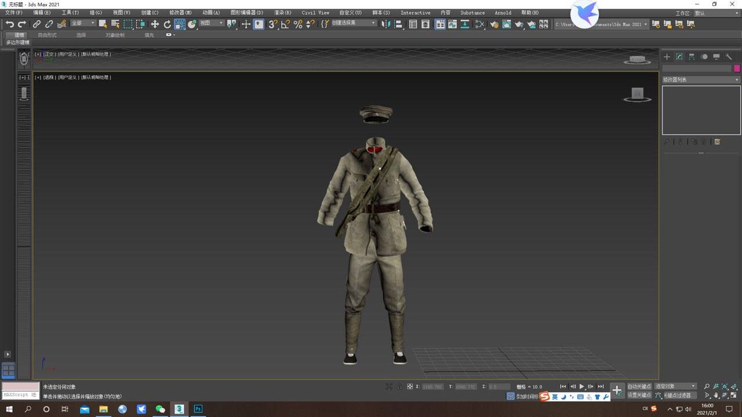This screenshot has width=742, height=417.
Task: Open the Schematic View icon
Action: click(x=465, y=24)
